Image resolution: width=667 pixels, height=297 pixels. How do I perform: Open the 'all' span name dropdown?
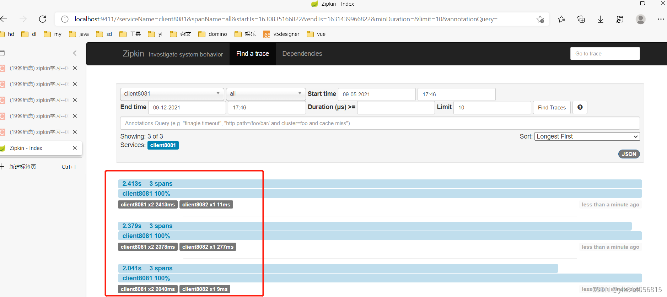(x=266, y=94)
